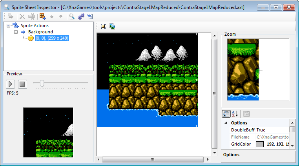Click the delete X toolbar icon
Image resolution: width=299 pixels, height=166 pixels.
click(x=22, y=16)
